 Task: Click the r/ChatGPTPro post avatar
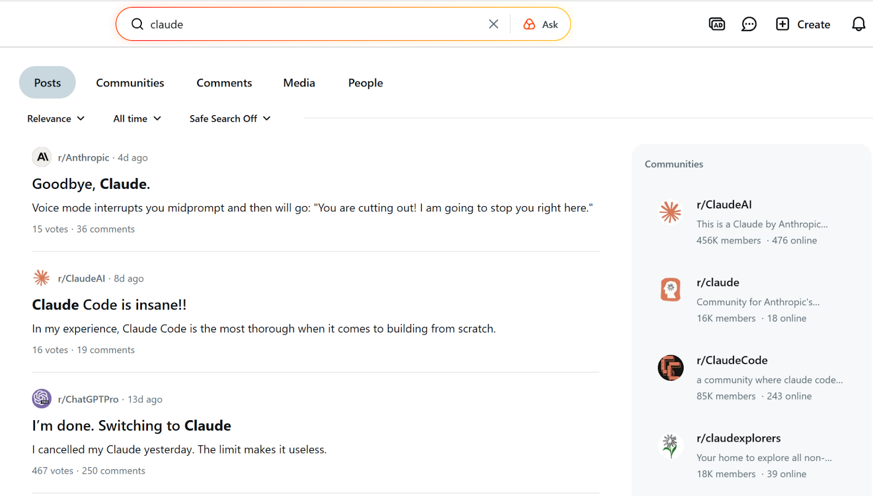click(41, 399)
